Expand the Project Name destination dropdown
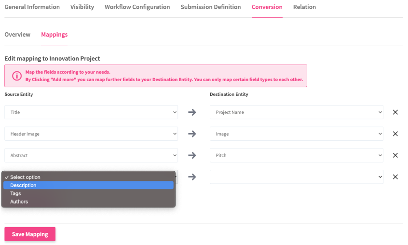408x245 pixels. pos(296,112)
